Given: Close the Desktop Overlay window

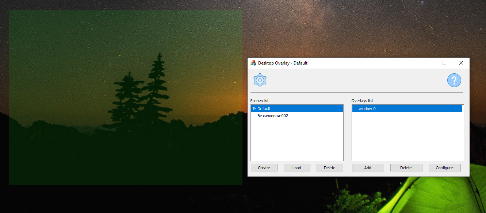Looking at the screenshot, I should (461, 63).
